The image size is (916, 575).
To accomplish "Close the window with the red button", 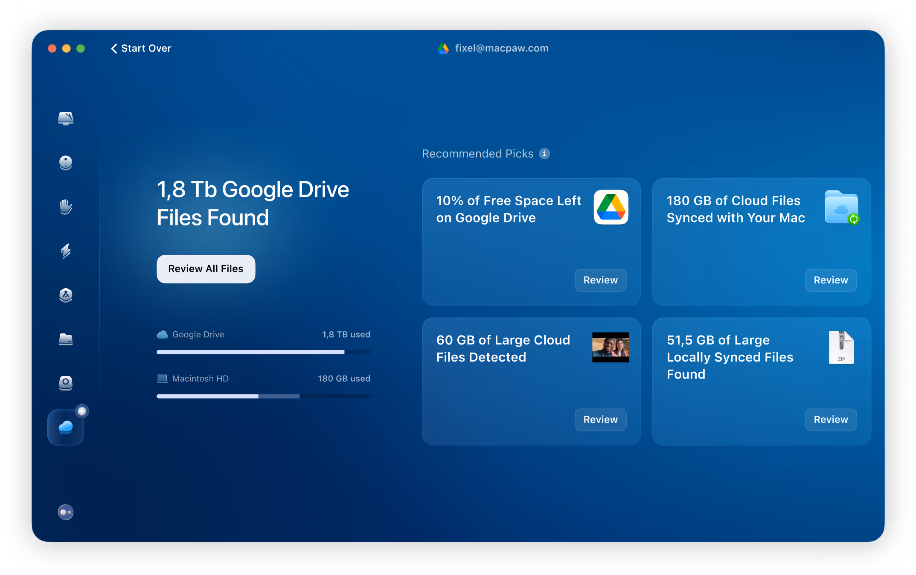I will 52,49.
